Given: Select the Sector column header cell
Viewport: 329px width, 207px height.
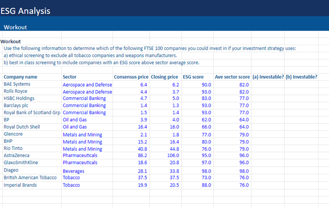Looking at the screenshot, I should coord(70,77).
